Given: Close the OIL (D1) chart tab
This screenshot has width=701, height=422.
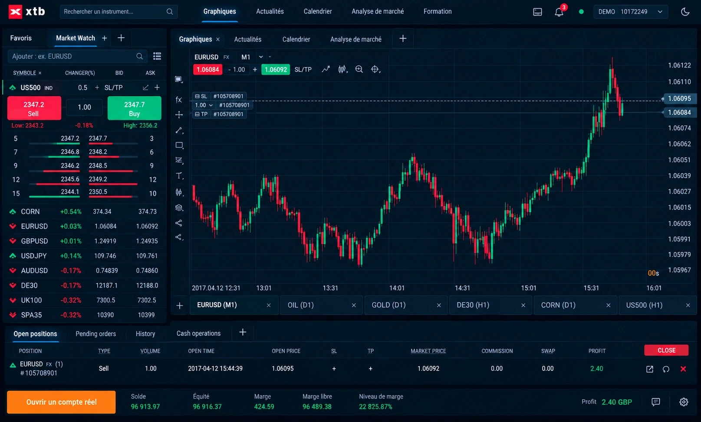Looking at the screenshot, I should pos(354,305).
